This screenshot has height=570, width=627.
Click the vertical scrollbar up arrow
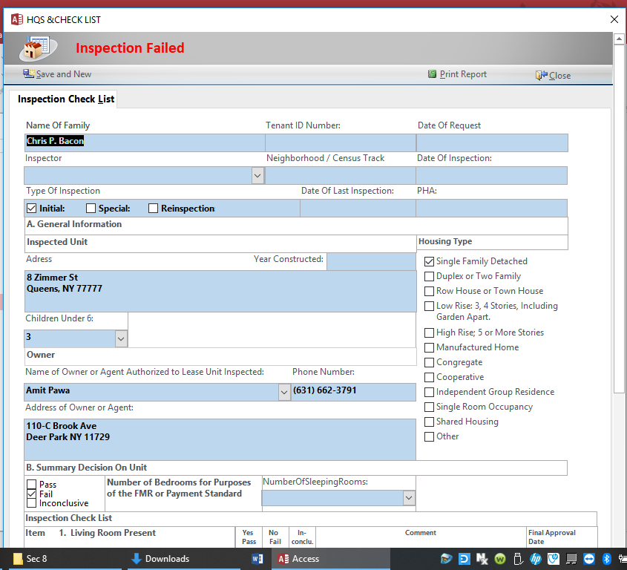point(619,39)
